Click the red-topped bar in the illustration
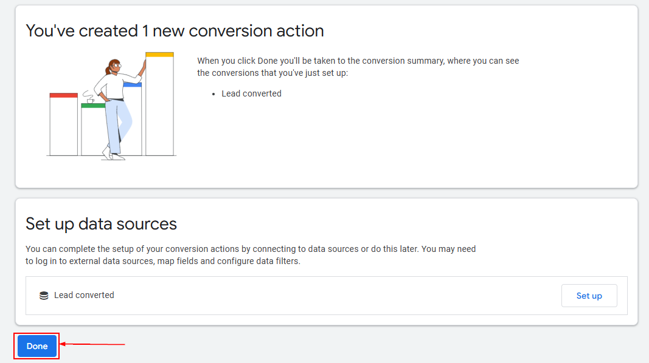 point(63,124)
